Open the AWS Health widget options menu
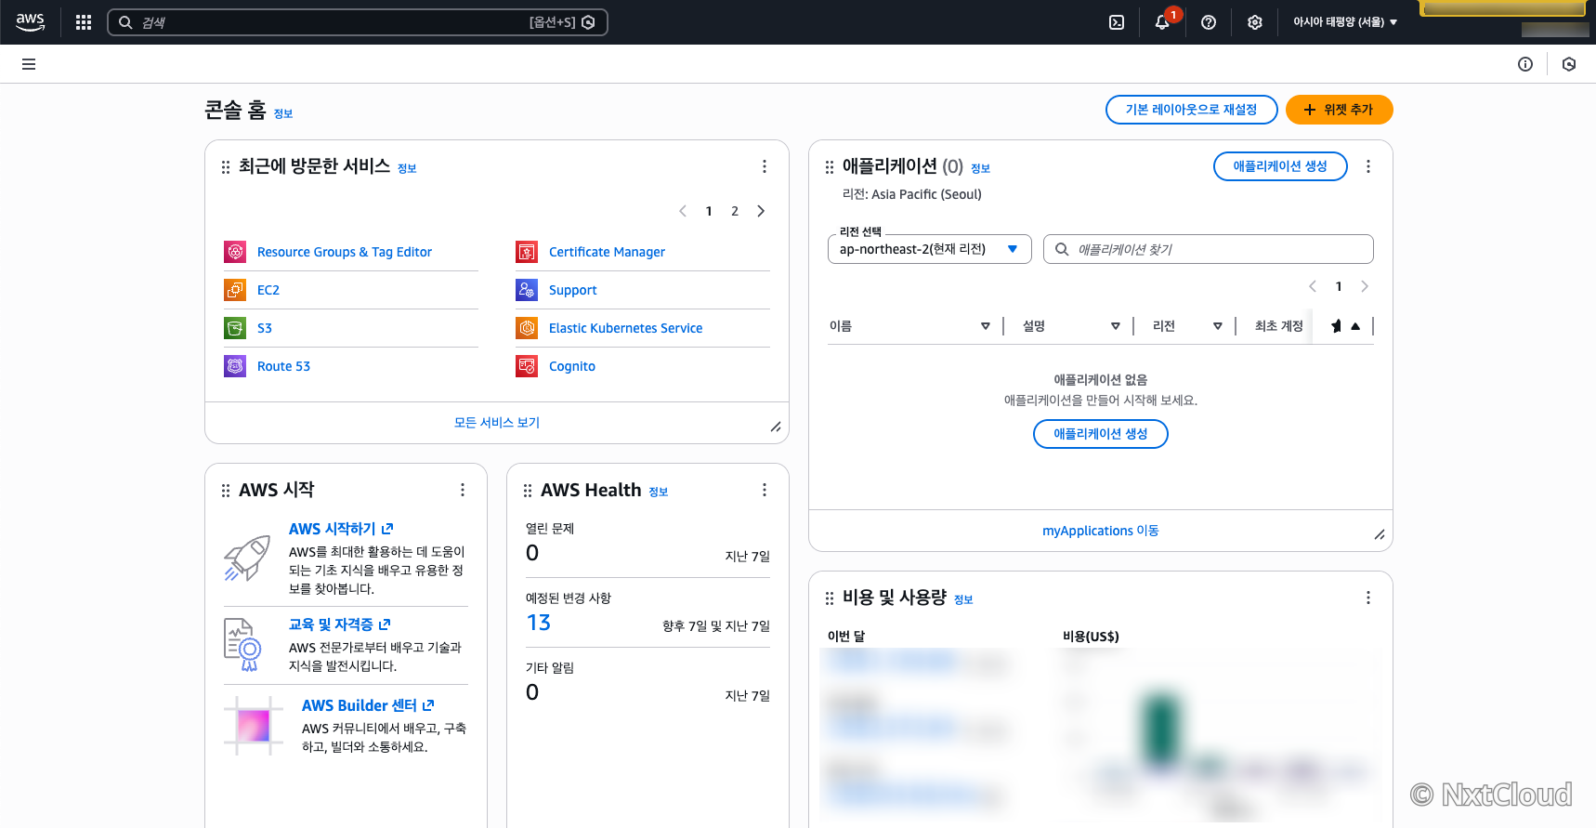1596x828 pixels. coord(765,490)
